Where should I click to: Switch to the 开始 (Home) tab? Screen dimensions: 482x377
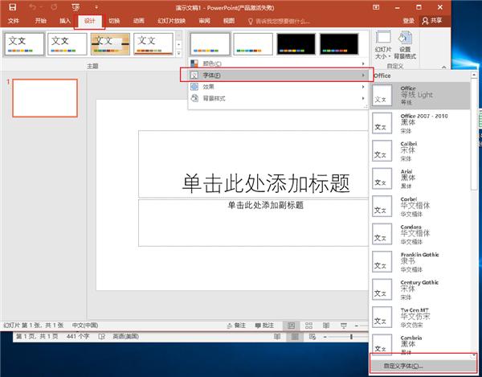click(41, 21)
